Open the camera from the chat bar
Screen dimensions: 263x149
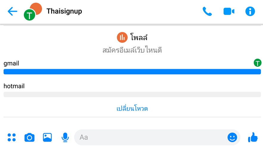[29, 137]
